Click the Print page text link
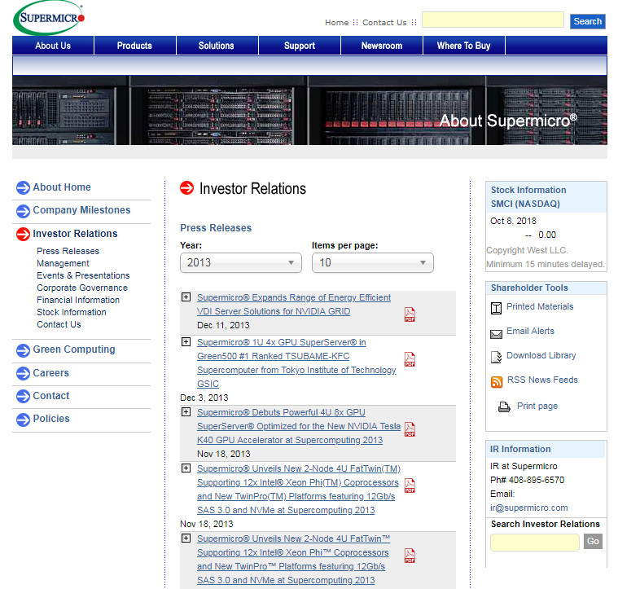The height and width of the screenshot is (589, 618). click(537, 406)
